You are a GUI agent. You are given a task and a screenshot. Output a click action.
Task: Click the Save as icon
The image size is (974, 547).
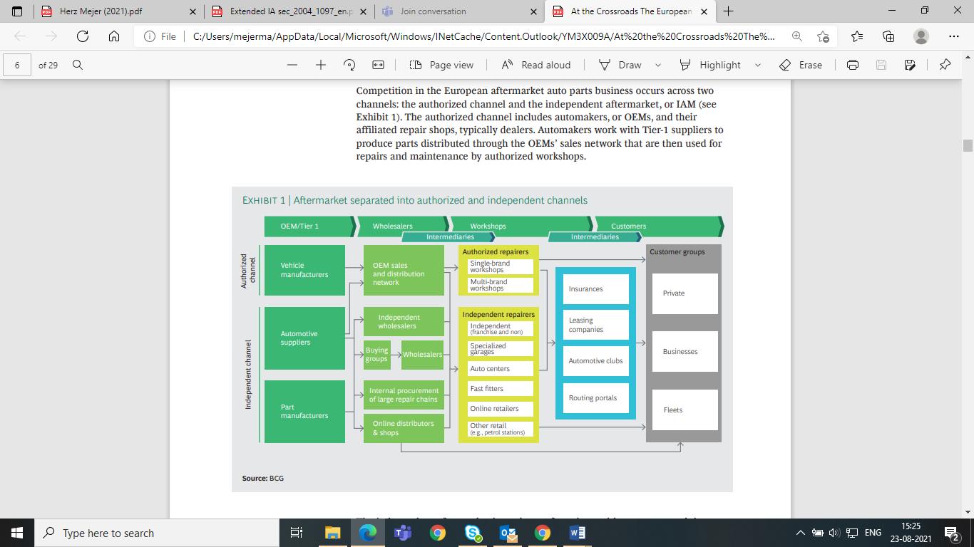[x=910, y=65]
